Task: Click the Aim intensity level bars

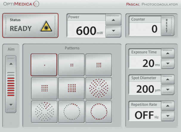Action: point(11,84)
